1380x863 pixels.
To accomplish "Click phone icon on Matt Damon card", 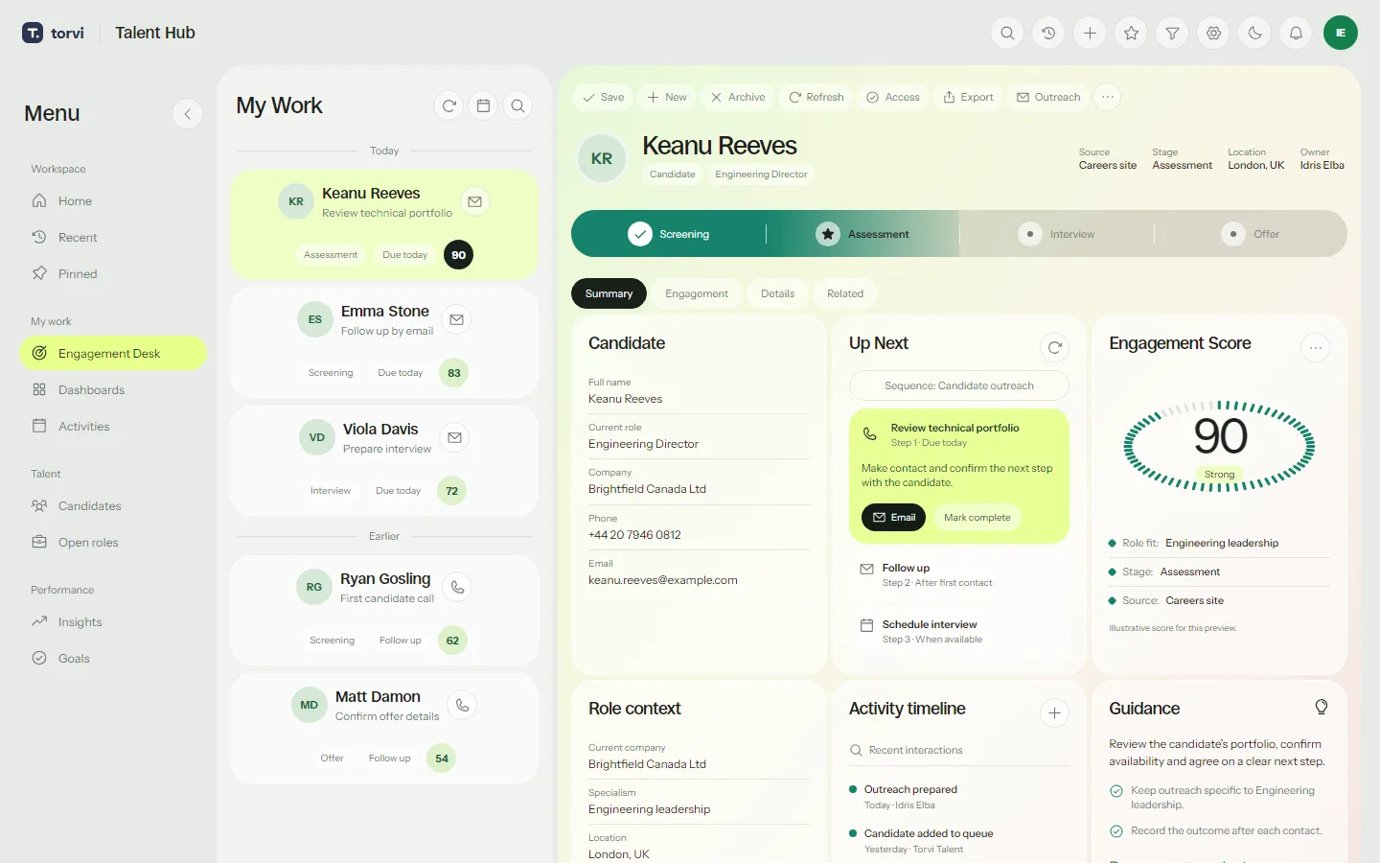I will [462, 705].
